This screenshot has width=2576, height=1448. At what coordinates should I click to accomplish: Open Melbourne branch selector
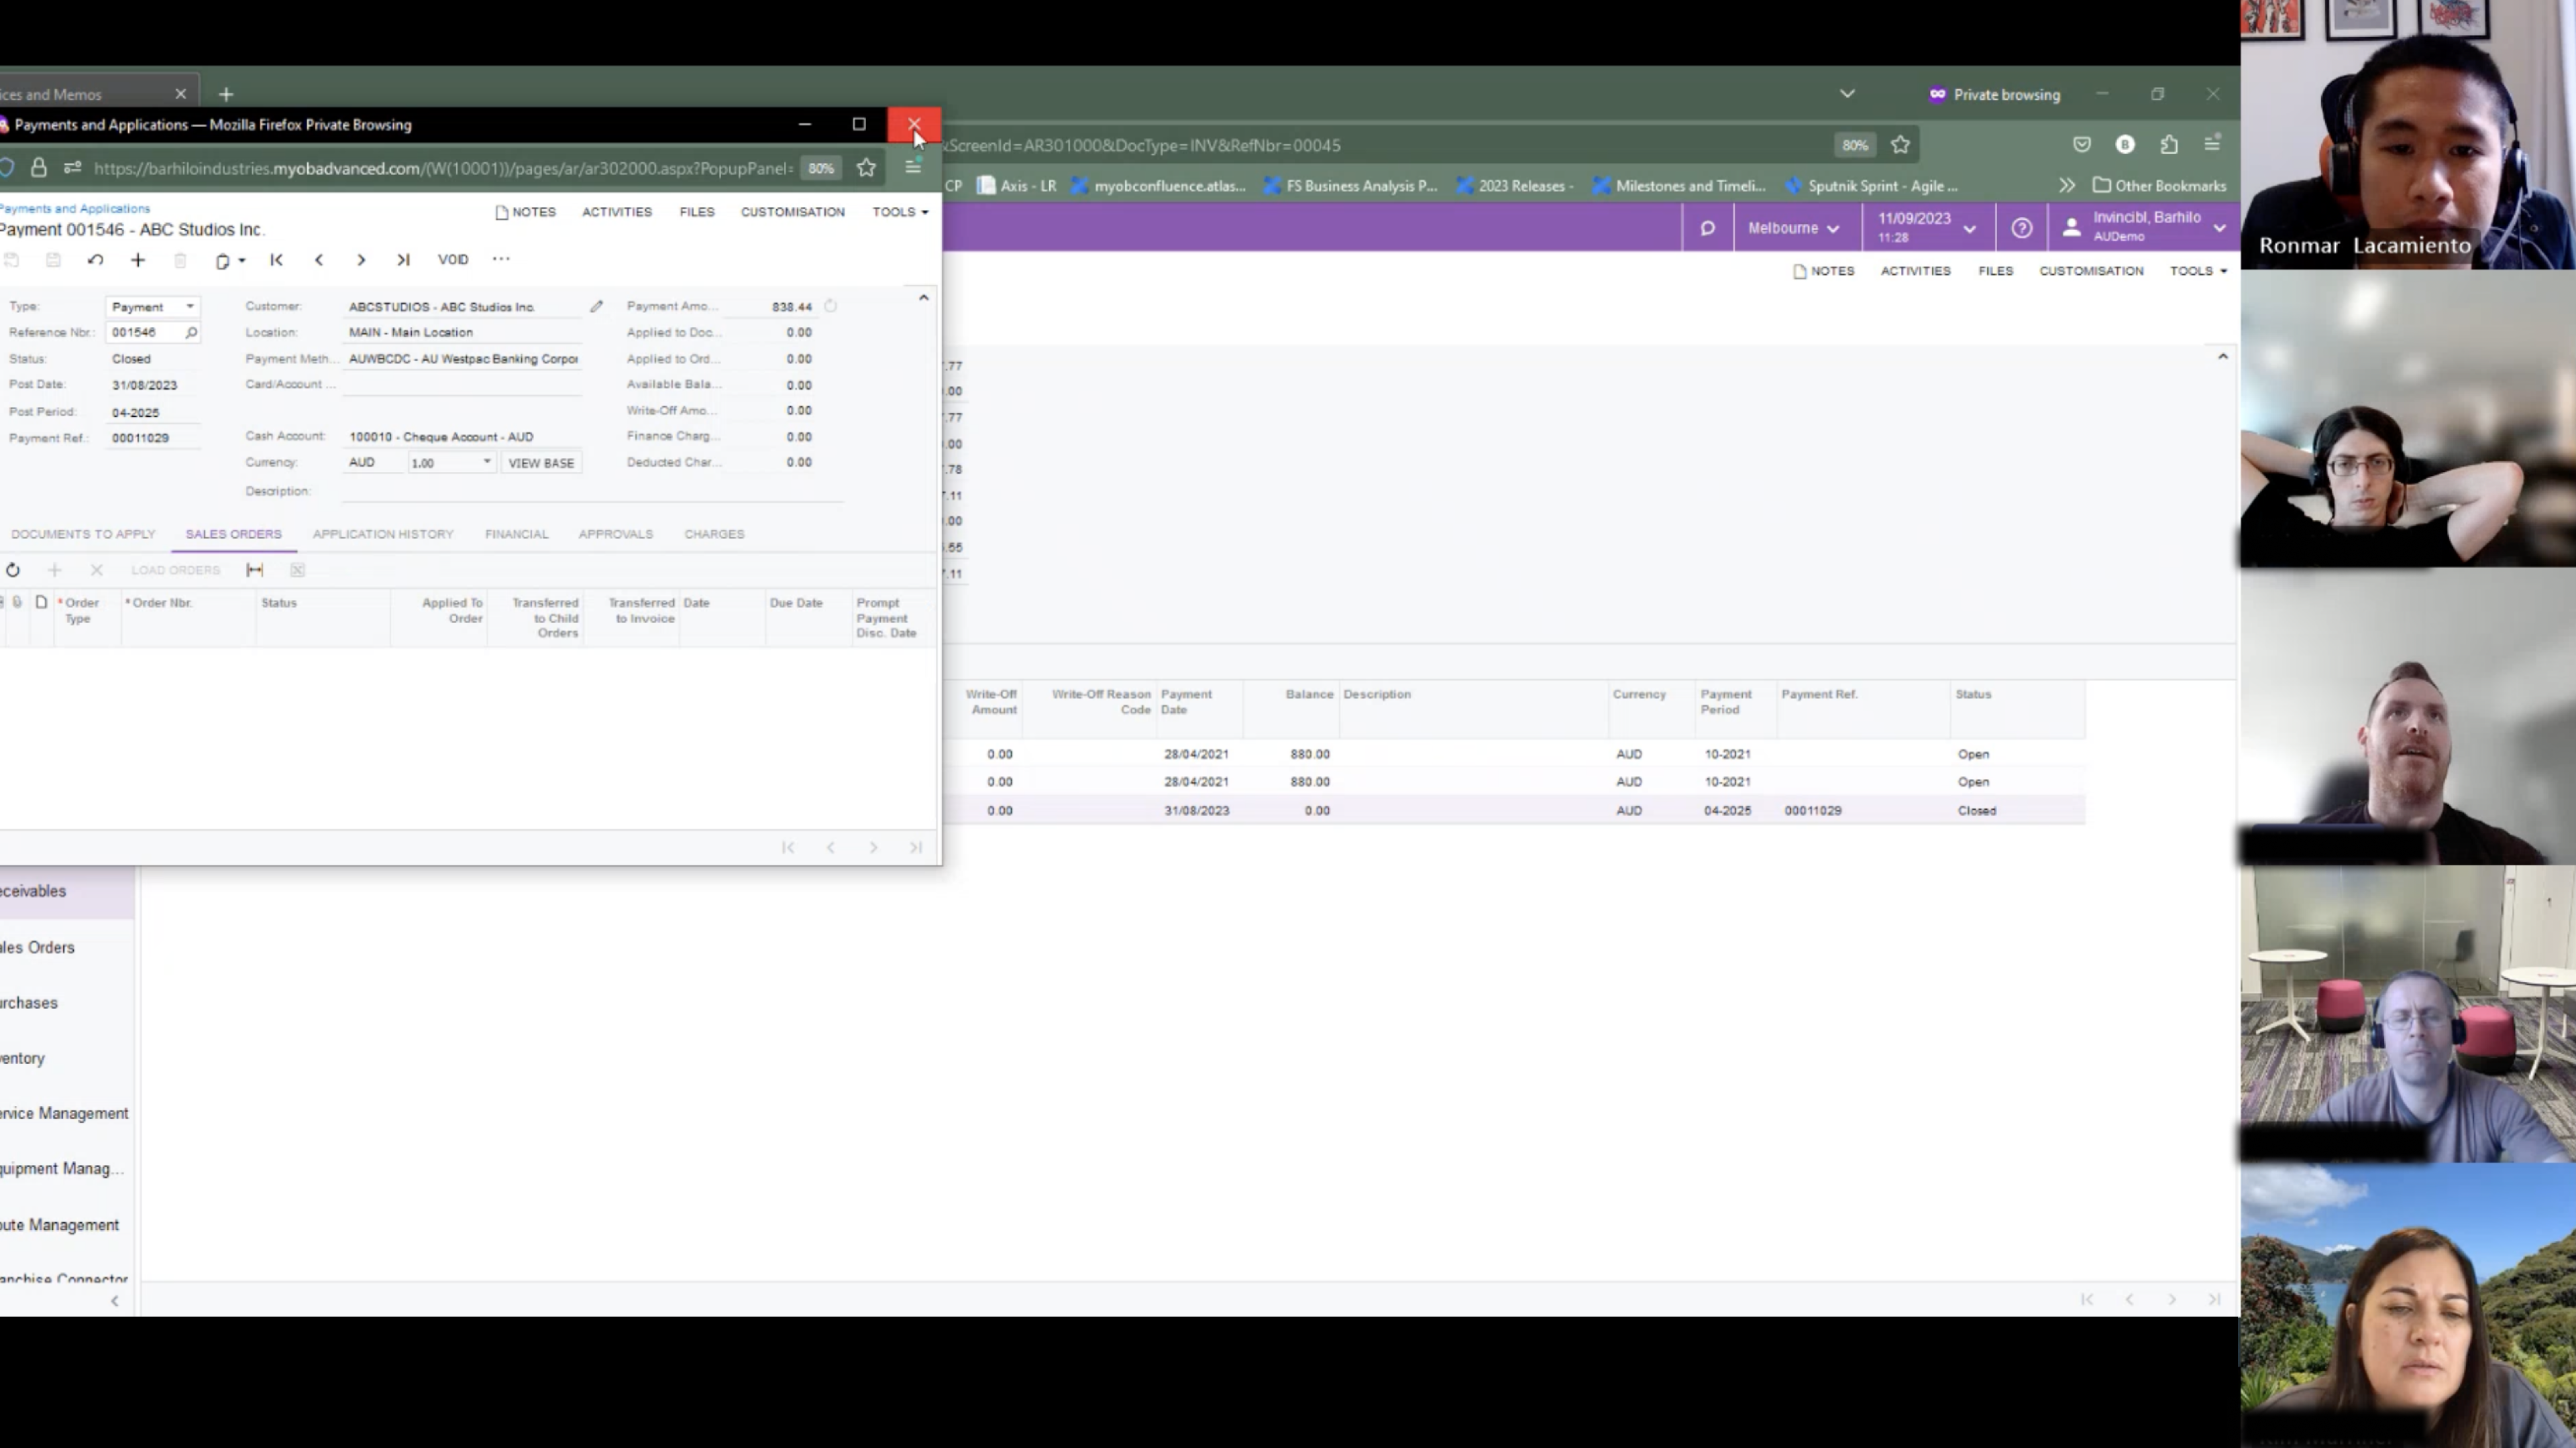click(x=1794, y=228)
